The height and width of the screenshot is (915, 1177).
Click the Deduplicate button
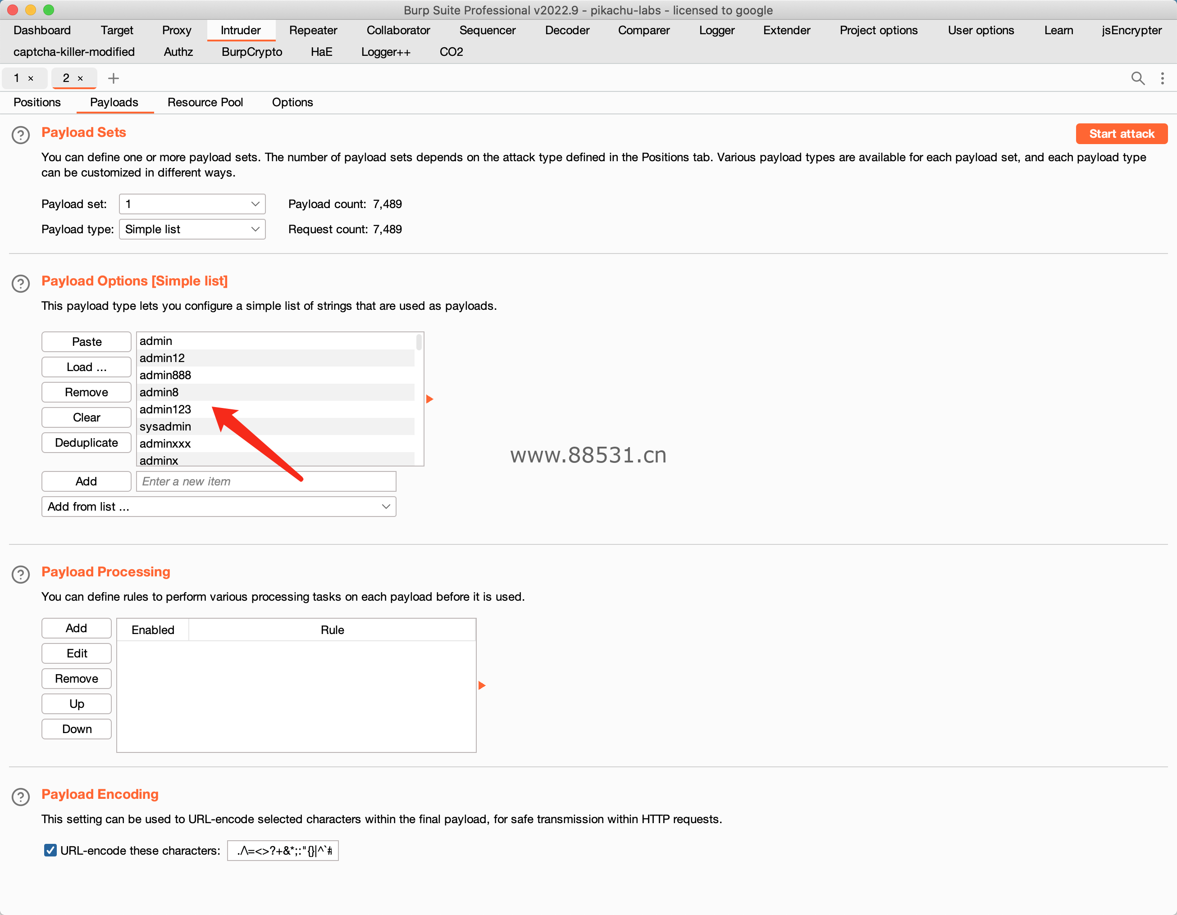(86, 443)
